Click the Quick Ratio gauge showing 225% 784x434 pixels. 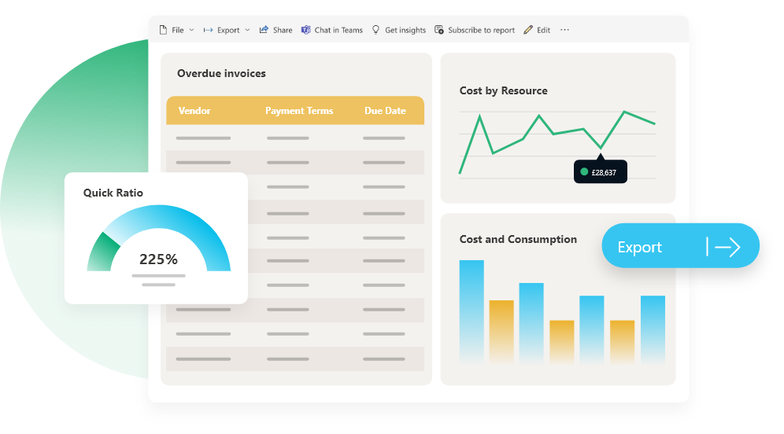[x=158, y=244]
